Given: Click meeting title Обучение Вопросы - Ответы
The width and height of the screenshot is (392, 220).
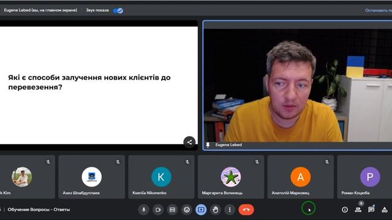Looking at the screenshot, I should pyautogui.click(x=39, y=210).
